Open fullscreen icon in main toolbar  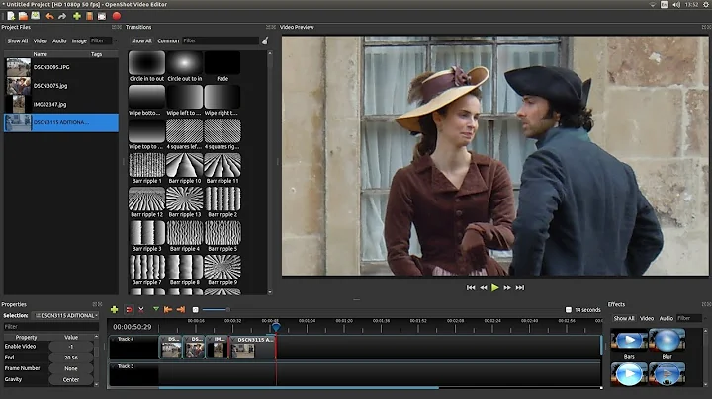102,16
